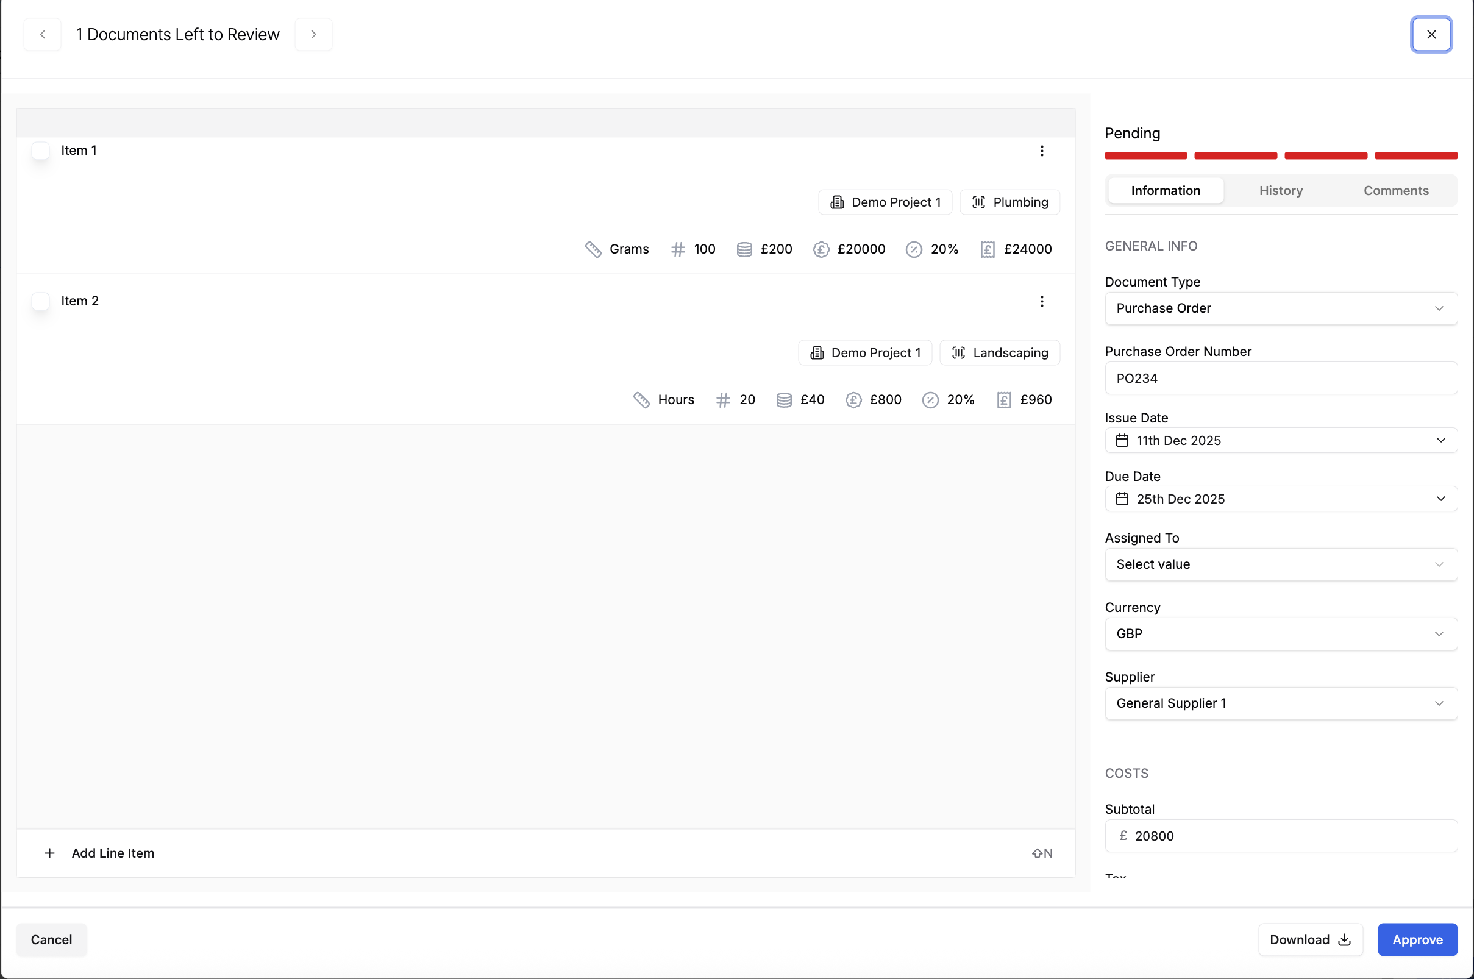Open the Due Date picker
This screenshot has height=979, width=1474.
[1281, 499]
